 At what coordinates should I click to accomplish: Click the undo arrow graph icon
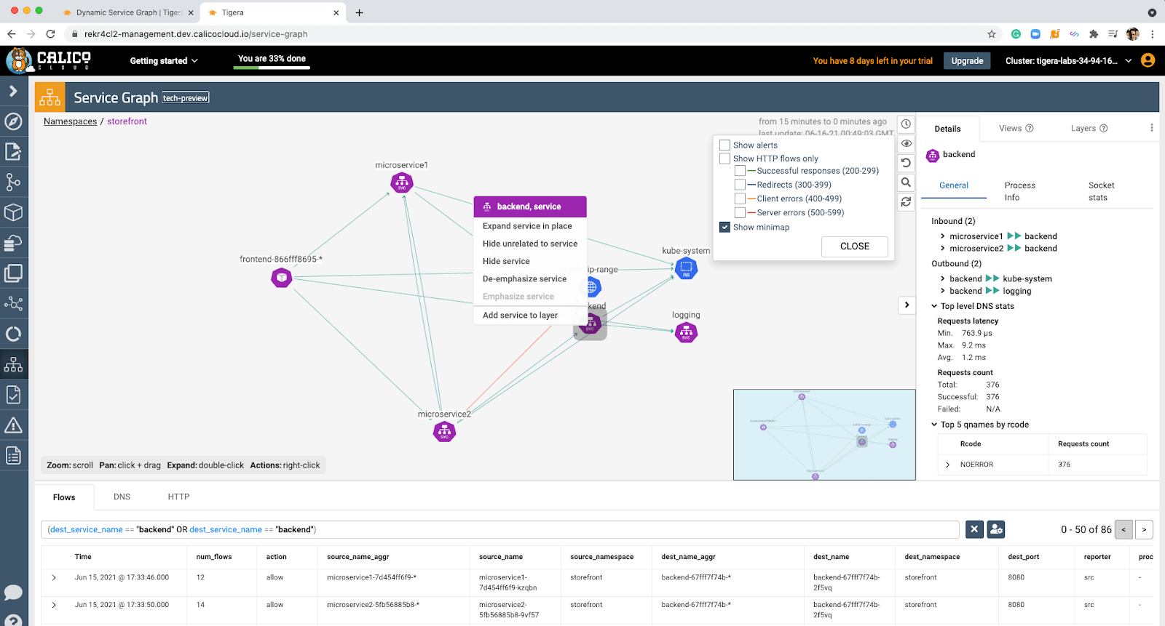tap(906, 163)
